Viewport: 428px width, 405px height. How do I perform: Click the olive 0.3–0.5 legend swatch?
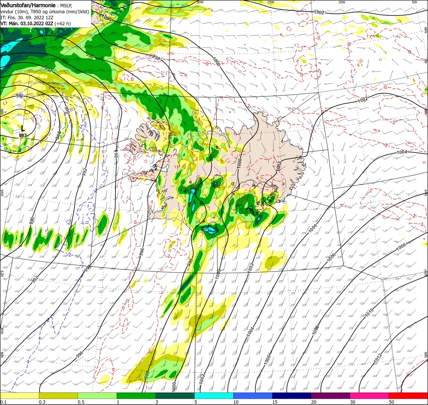58,396
